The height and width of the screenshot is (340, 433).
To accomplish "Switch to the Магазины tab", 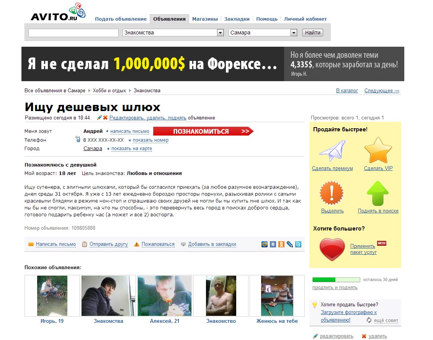I will 205,19.
